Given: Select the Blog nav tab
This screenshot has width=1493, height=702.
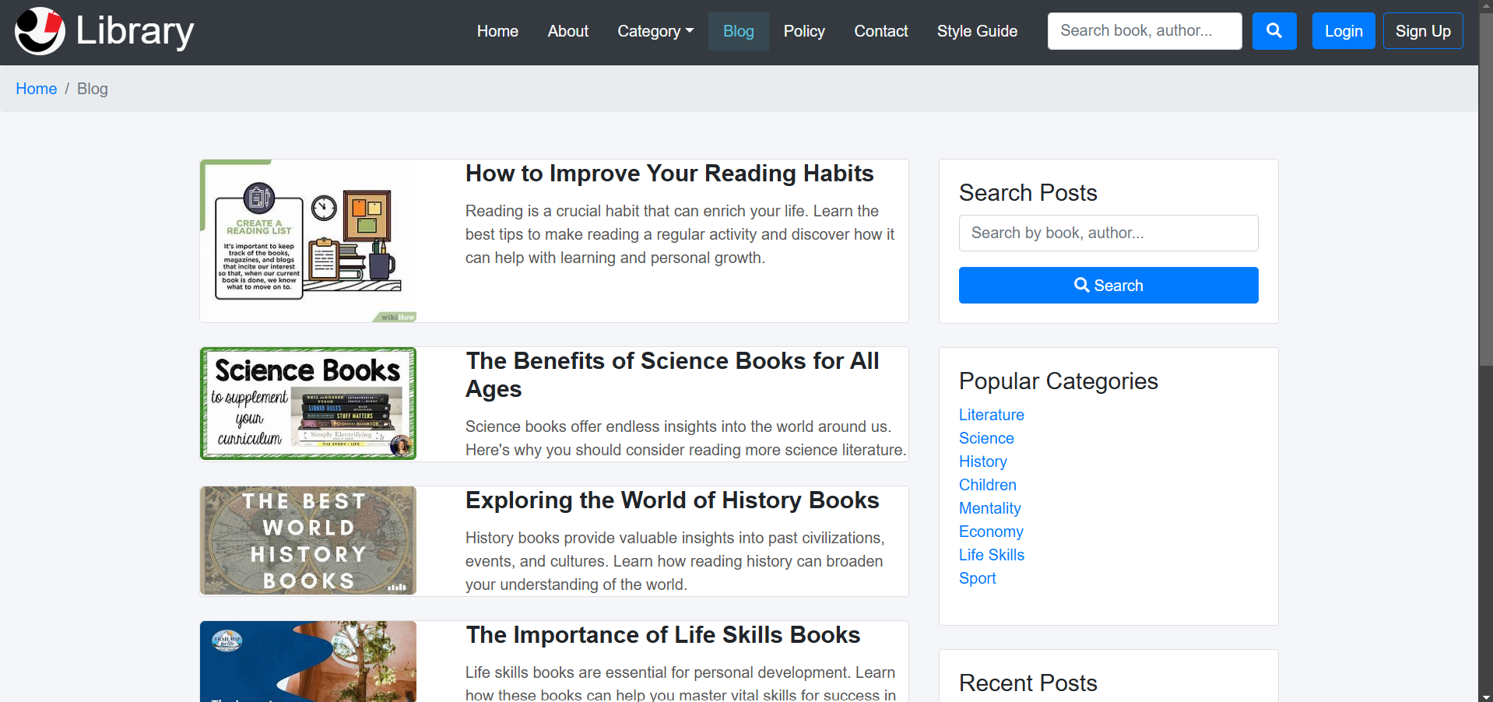Looking at the screenshot, I should point(738,31).
